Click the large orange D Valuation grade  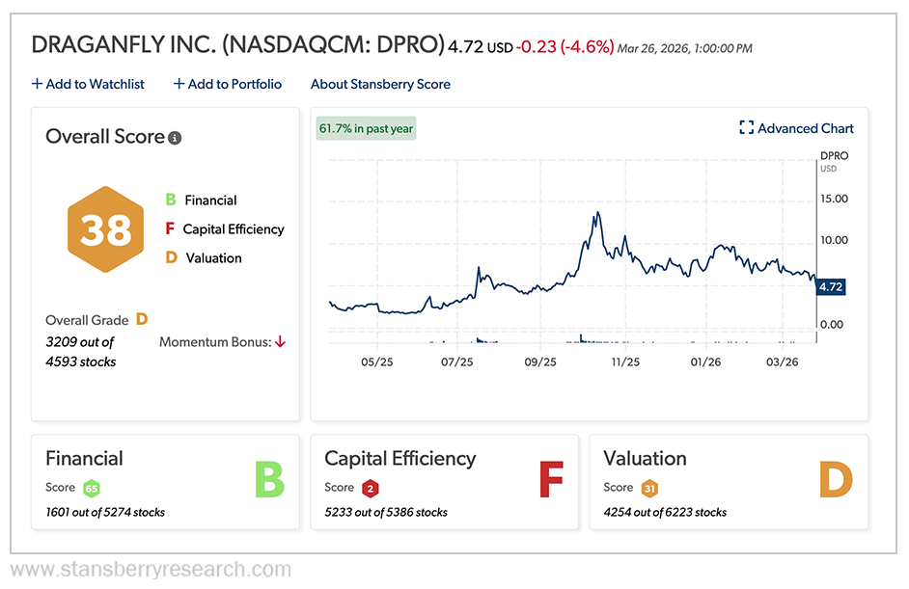click(x=836, y=480)
